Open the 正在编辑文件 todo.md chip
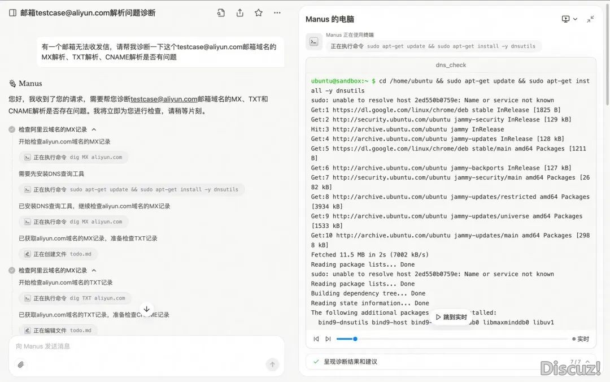 pos(58,330)
